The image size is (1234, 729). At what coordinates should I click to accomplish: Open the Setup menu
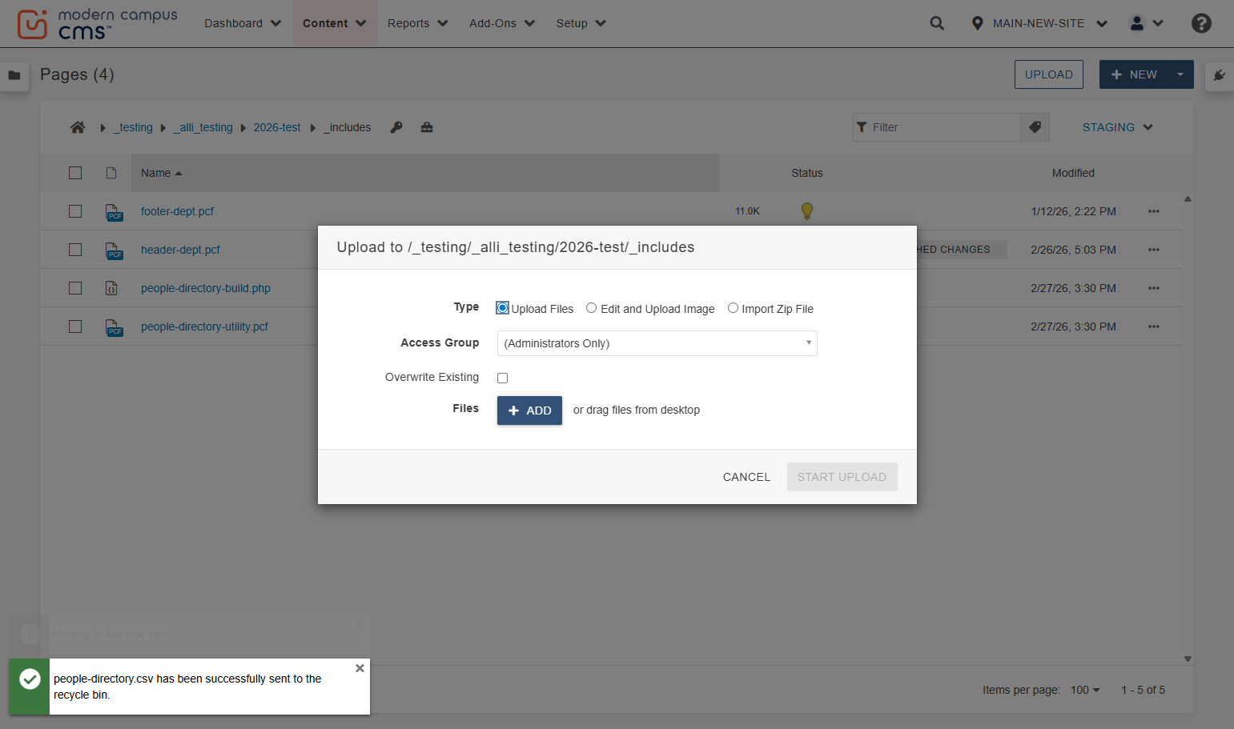[581, 23]
